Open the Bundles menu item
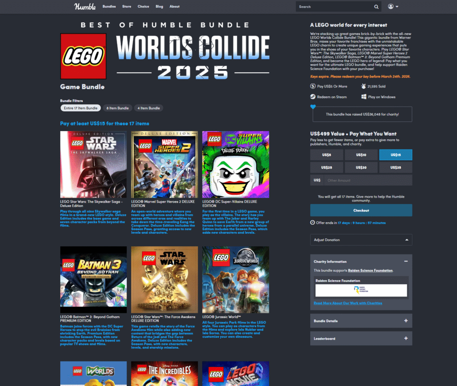Image resolution: width=457 pixels, height=386 pixels. (x=109, y=6)
